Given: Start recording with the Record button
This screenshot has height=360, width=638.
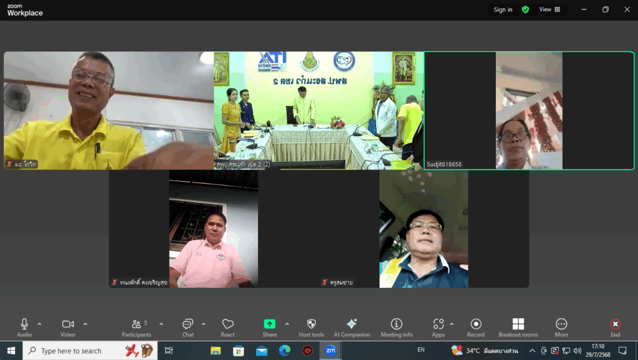Looking at the screenshot, I should point(476,327).
